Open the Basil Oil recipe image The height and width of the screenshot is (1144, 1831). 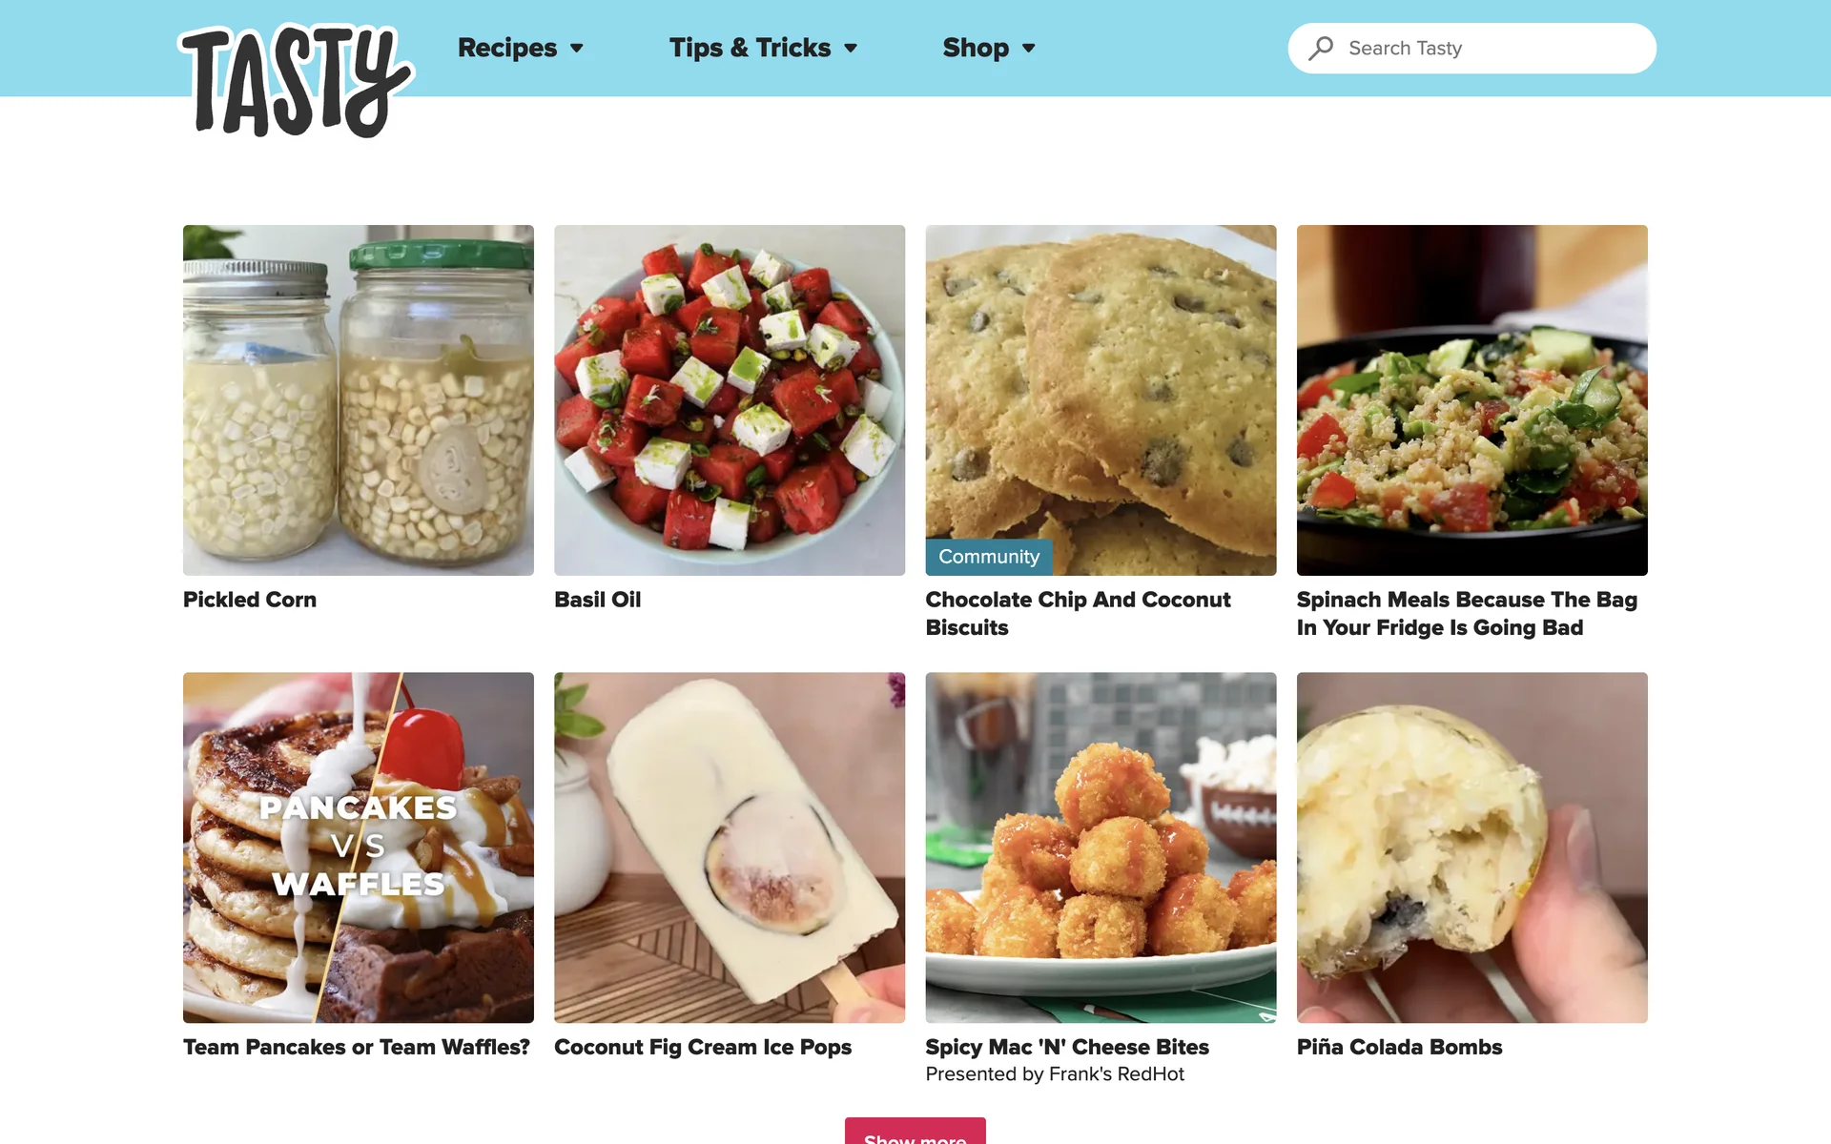tap(730, 400)
